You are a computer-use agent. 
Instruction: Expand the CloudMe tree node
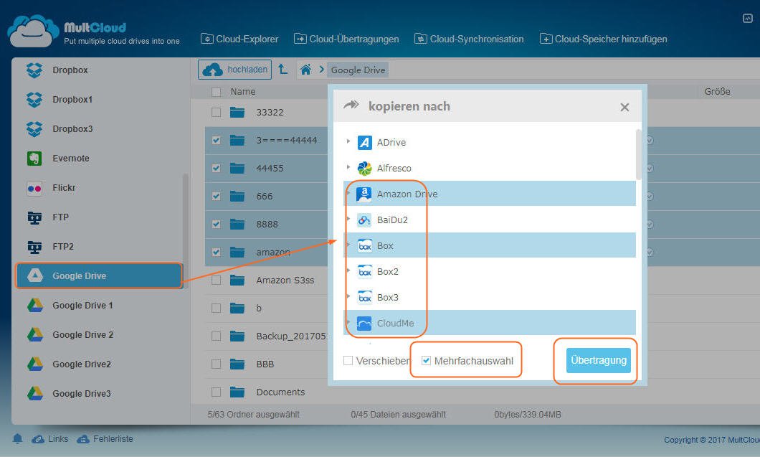[x=348, y=322]
